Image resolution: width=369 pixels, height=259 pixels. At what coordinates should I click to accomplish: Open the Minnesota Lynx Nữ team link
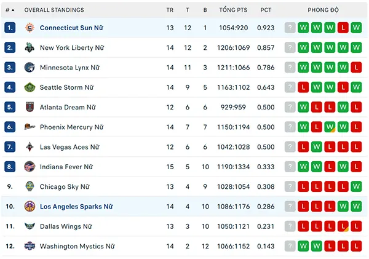point(69,67)
